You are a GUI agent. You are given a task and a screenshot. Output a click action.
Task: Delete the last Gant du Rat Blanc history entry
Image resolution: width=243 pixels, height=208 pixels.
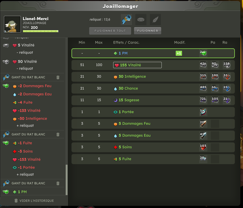[x=58, y=183]
